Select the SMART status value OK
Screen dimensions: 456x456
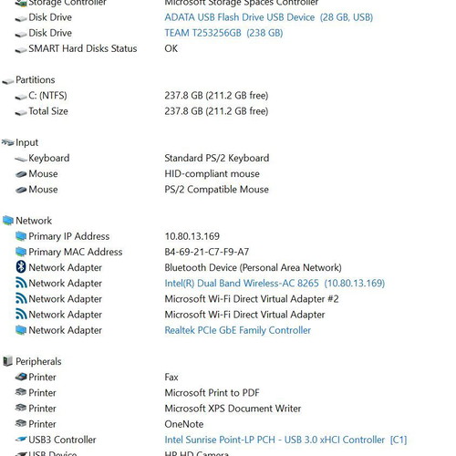(x=171, y=48)
